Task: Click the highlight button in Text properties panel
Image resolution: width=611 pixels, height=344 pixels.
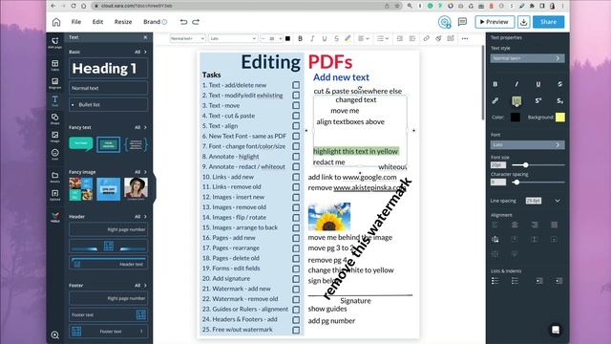Action: [516, 101]
